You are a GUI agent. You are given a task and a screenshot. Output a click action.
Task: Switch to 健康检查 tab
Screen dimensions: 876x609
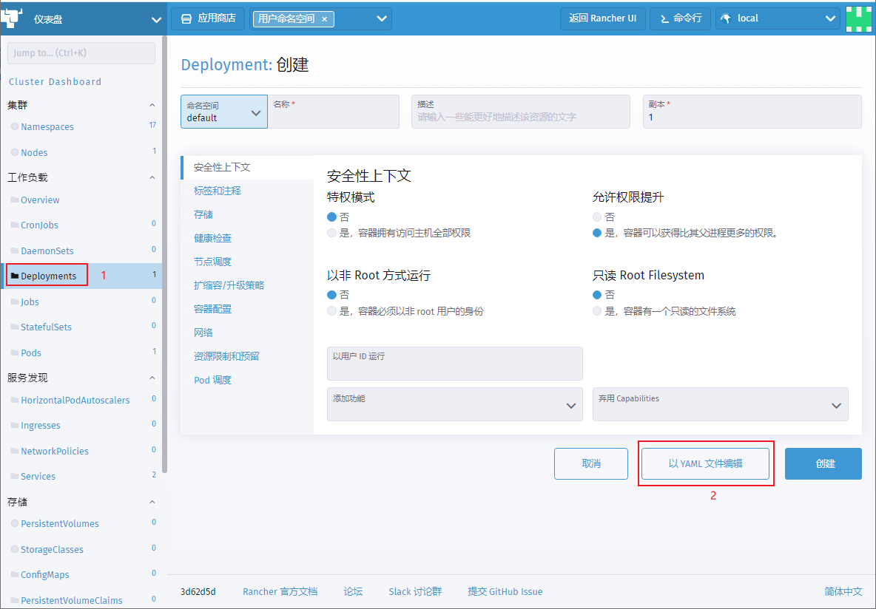pos(213,238)
